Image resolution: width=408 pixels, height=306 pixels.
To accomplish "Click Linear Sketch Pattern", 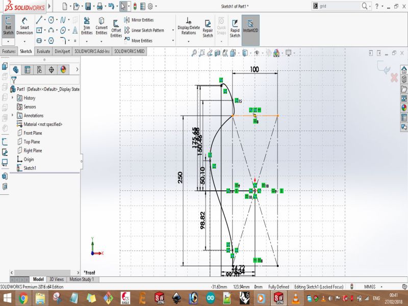I will click(144, 31).
